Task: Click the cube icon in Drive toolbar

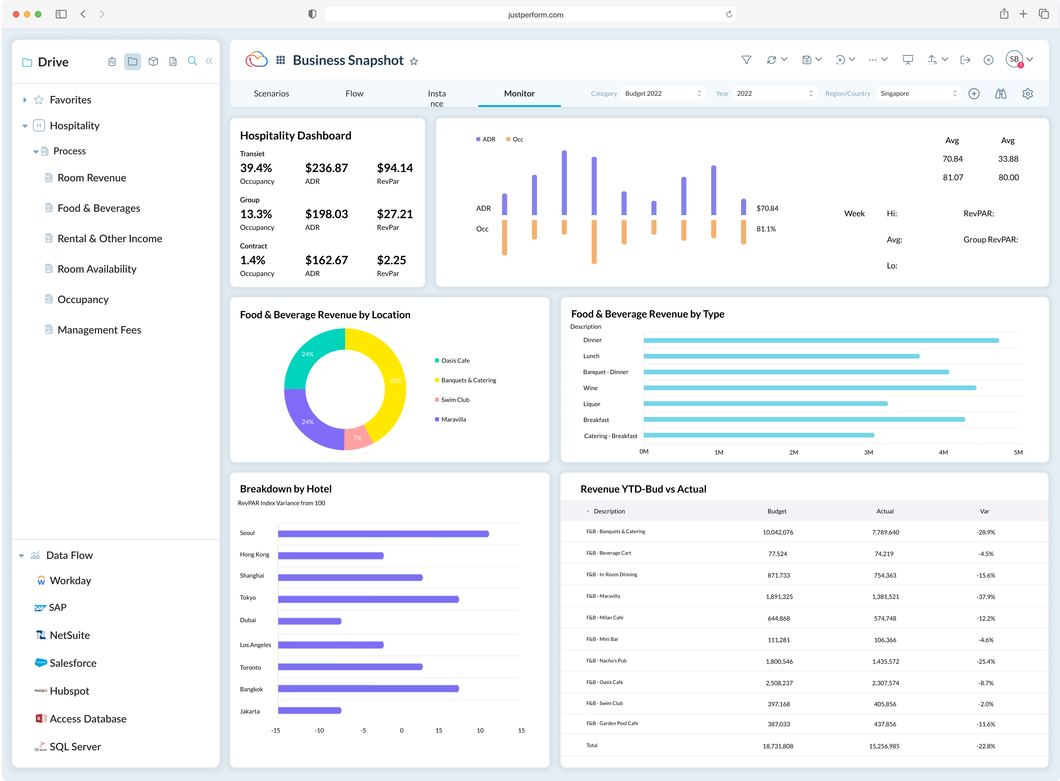Action: click(153, 61)
